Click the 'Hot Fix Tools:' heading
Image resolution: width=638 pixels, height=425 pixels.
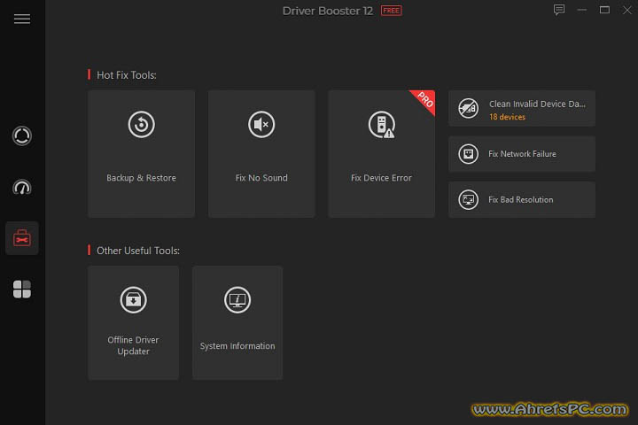[127, 75]
